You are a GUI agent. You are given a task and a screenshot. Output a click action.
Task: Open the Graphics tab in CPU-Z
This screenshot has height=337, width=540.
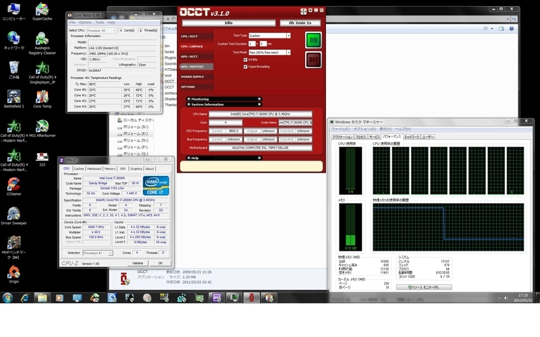[136, 169]
